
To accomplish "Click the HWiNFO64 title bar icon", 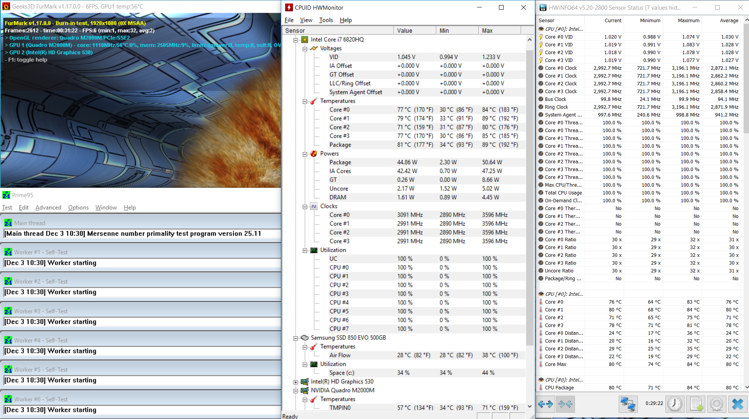I will [543, 7].
